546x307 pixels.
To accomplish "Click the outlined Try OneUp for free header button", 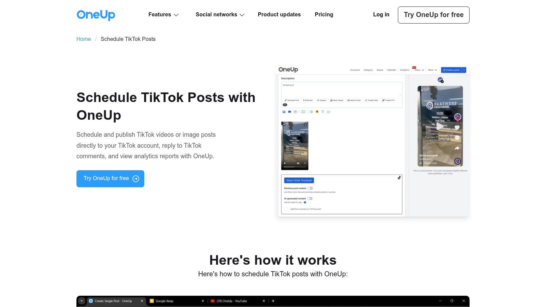I will [x=434, y=15].
